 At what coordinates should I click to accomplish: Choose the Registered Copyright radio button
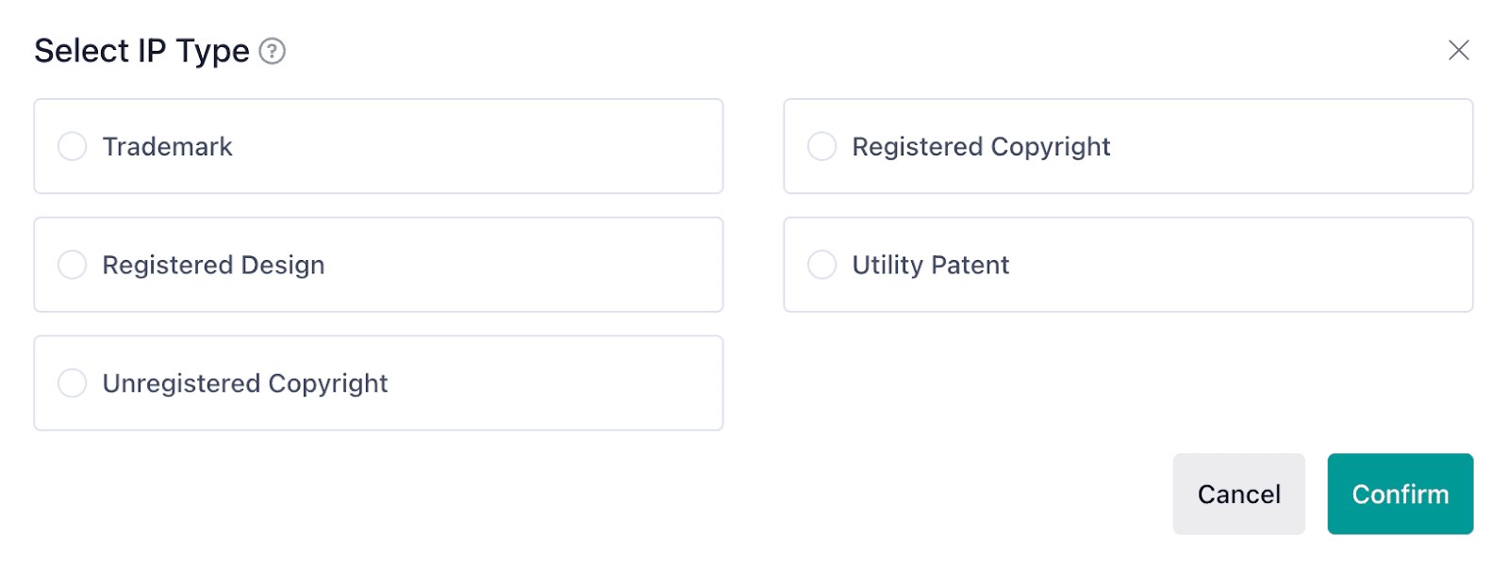tap(821, 147)
